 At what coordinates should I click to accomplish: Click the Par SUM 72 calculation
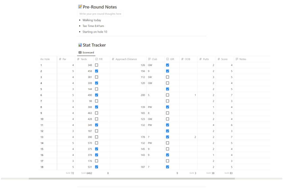click(x=70, y=173)
